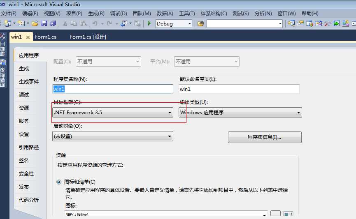Click the Start Page green arrow icon
The image size is (356, 219).
pyautogui.click(x=337, y=23)
